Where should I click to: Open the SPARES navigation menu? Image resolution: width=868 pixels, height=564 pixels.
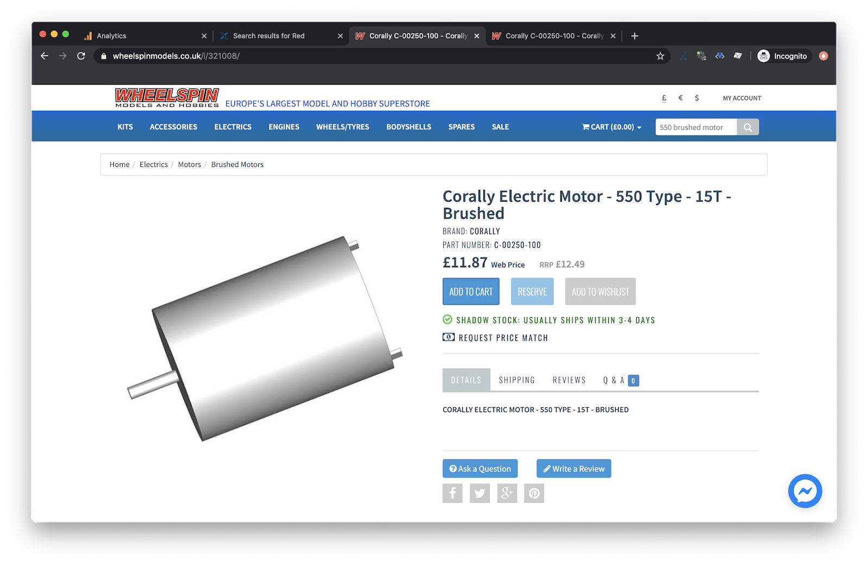click(461, 126)
